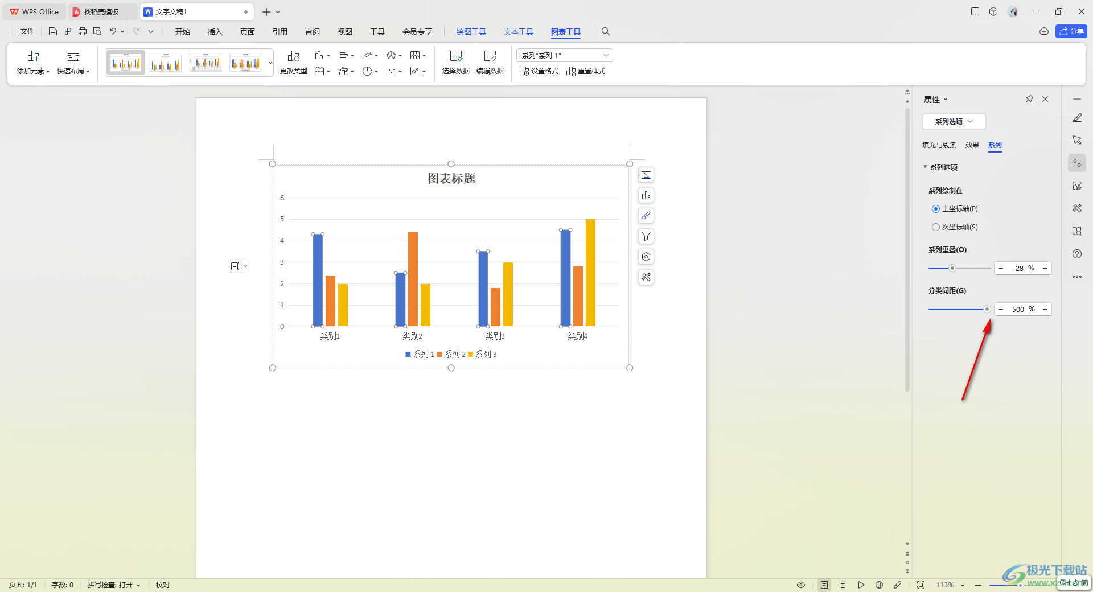Click Format Selection (设置格式) button
Image resolution: width=1093 pixels, height=592 pixels.
click(539, 71)
